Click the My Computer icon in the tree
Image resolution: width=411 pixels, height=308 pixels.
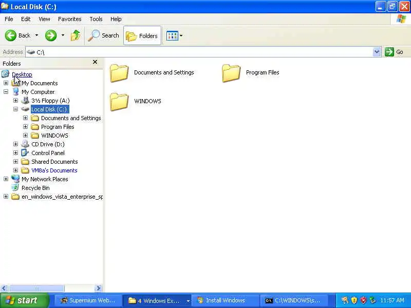[x=16, y=92]
